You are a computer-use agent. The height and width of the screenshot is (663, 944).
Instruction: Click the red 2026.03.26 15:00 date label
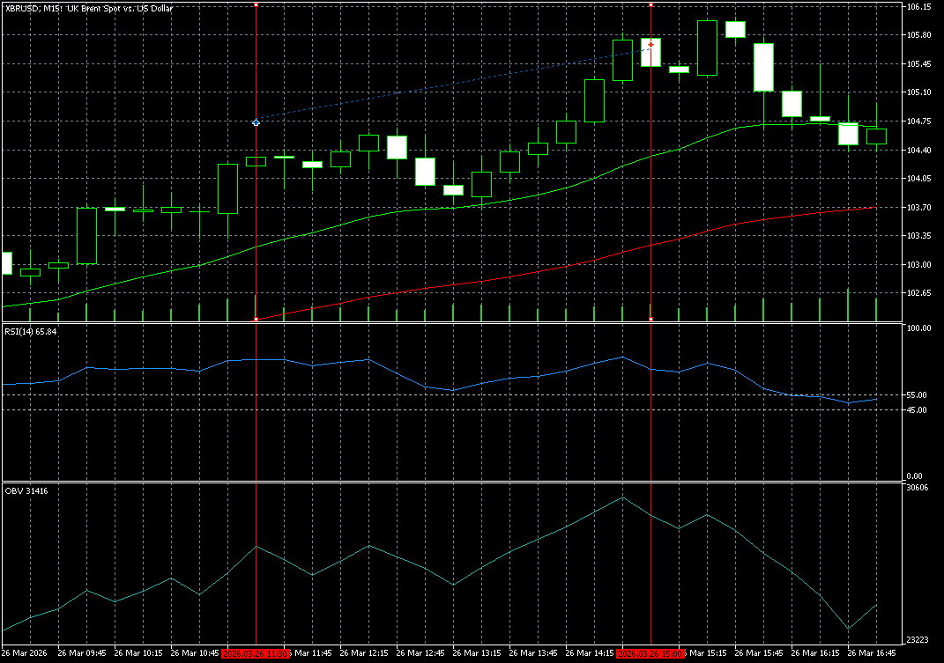coord(650,653)
